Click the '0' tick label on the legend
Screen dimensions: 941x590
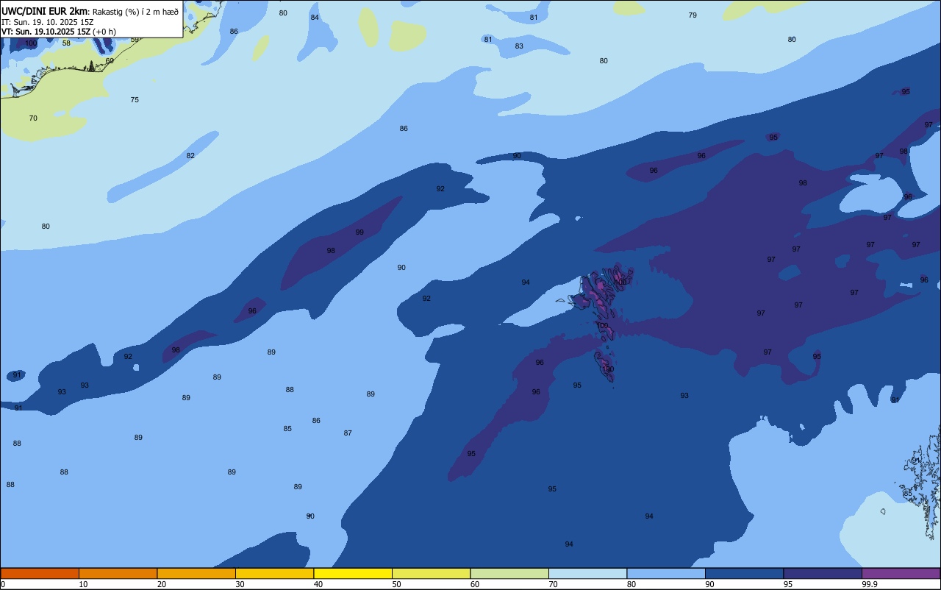pos(3,584)
